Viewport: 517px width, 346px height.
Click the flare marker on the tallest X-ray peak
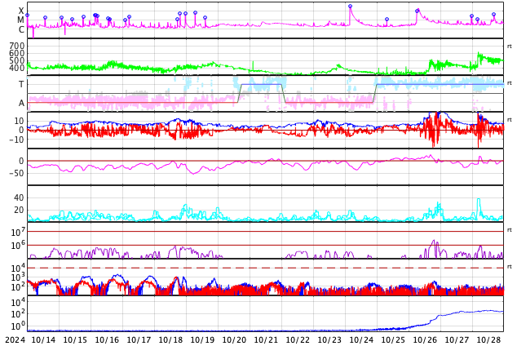(350, 7)
